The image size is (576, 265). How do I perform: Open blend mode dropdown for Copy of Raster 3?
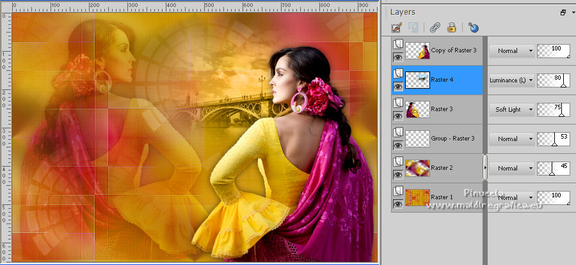(511, 51)
